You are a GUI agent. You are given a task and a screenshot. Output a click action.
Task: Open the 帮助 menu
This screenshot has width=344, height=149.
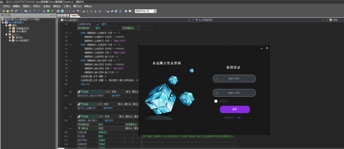88,6
